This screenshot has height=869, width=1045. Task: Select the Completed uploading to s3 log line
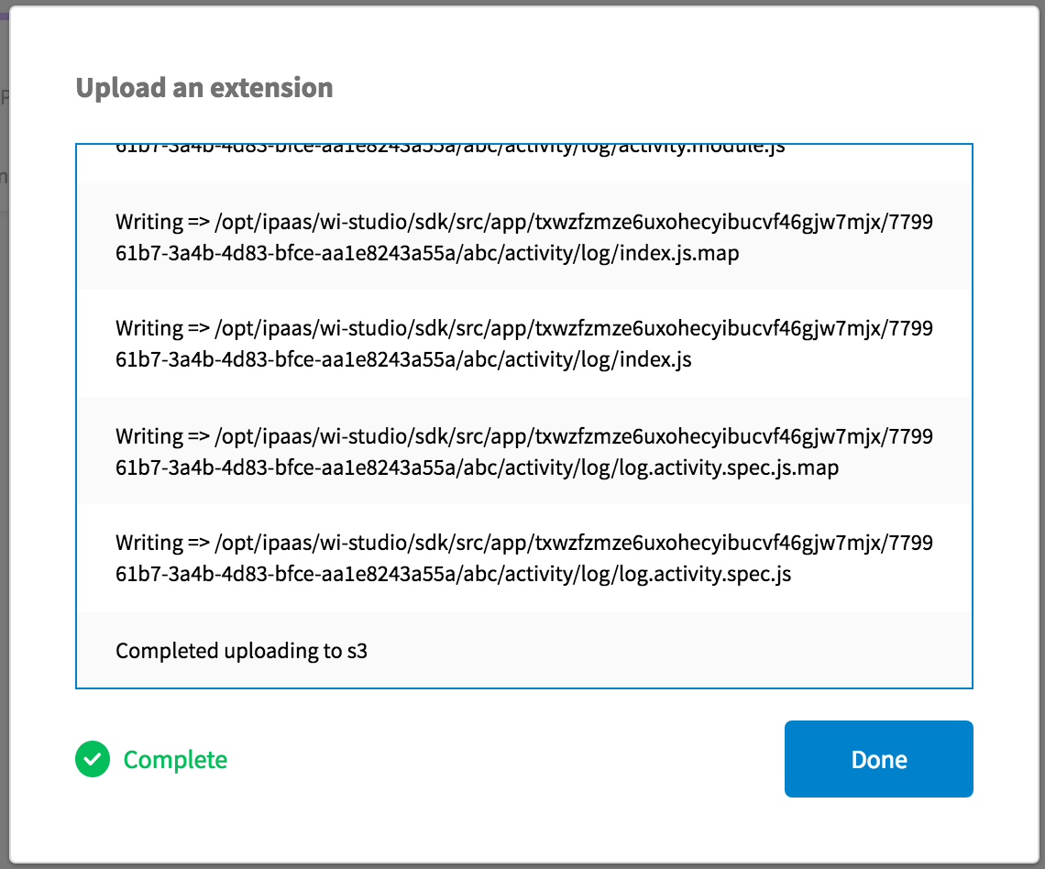click(x=241, y=651)
